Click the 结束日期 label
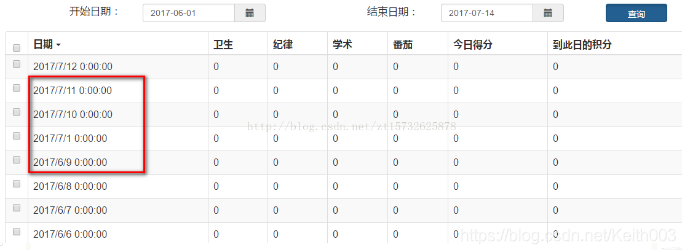The image size is (682, 250). pyautogui.click(x=392, y=12)
